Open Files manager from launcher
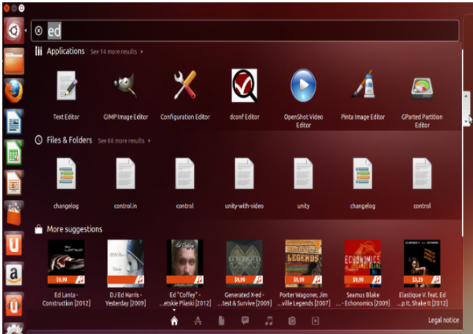Image resolution: width=473 pixels, height=334 pixels. tap(14, 61)
